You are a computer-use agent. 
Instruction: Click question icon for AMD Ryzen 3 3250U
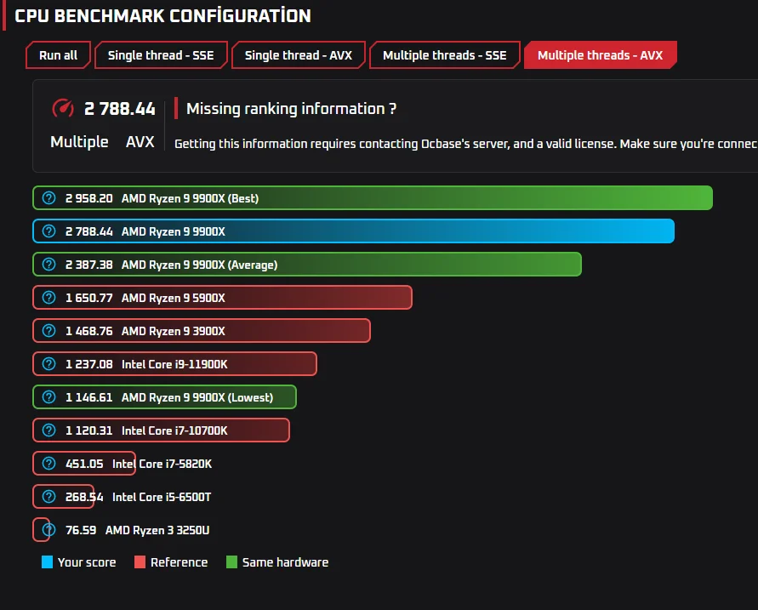pos(48,530)
